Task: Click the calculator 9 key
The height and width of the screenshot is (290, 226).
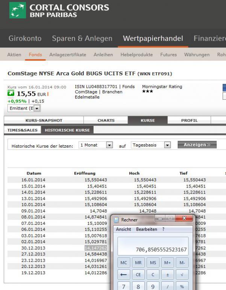Action: [153, 286]
